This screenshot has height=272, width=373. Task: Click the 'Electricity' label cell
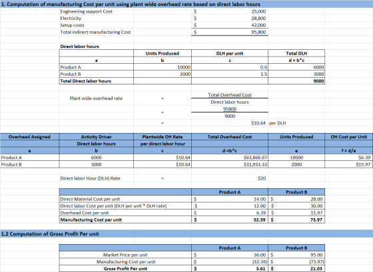(71, 19)
